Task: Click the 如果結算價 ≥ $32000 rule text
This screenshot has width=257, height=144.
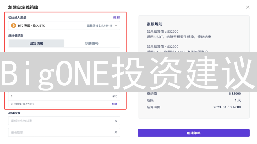Action: click(162, 32)
